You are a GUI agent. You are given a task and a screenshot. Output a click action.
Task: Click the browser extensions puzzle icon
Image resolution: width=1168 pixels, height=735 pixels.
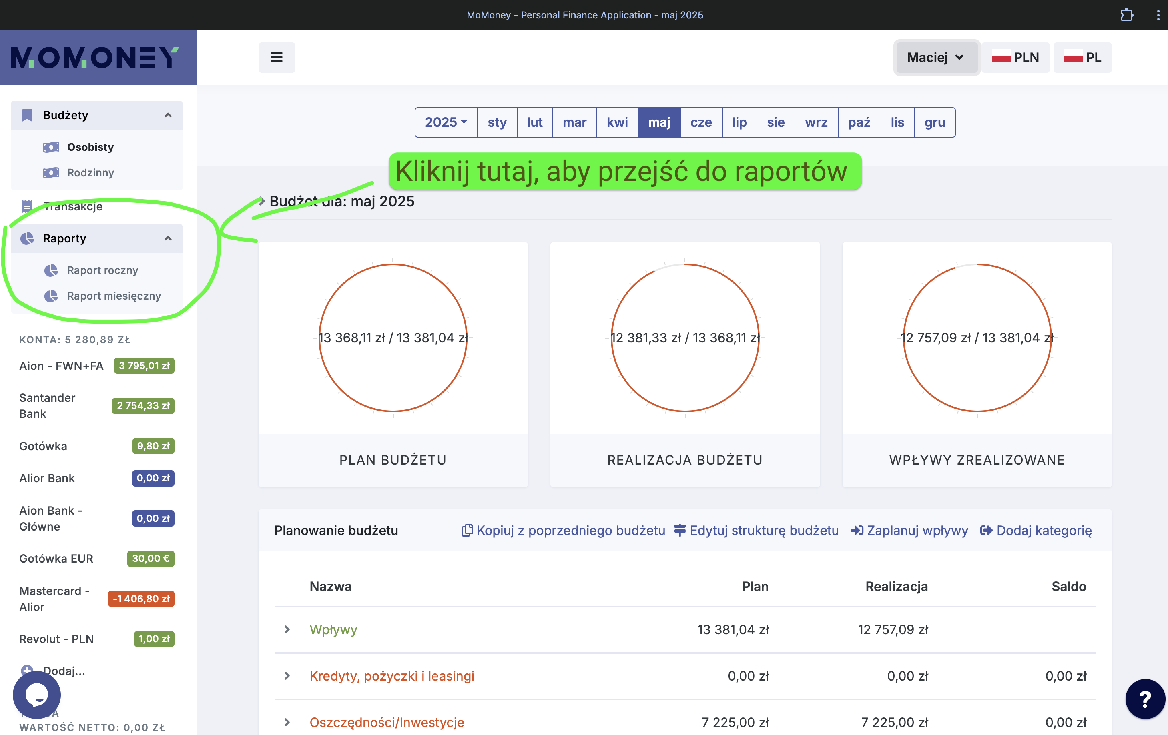tap(1126, 14)
